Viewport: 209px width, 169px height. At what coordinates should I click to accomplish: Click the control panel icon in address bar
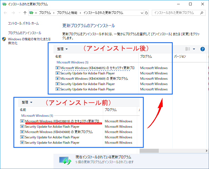pos(32,13)
